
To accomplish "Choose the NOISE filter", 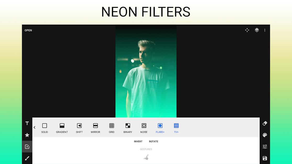I will (144, 128).
